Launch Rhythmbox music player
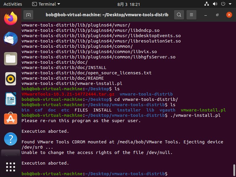 pos(10,79)
